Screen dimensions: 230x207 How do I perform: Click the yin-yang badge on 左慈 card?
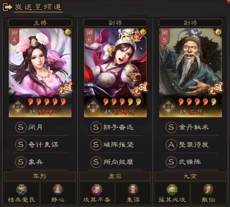click(218, 32)
